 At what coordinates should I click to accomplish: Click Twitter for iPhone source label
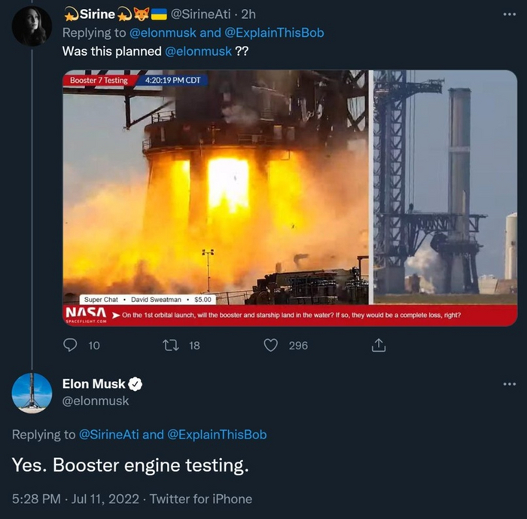coord(201,499)
